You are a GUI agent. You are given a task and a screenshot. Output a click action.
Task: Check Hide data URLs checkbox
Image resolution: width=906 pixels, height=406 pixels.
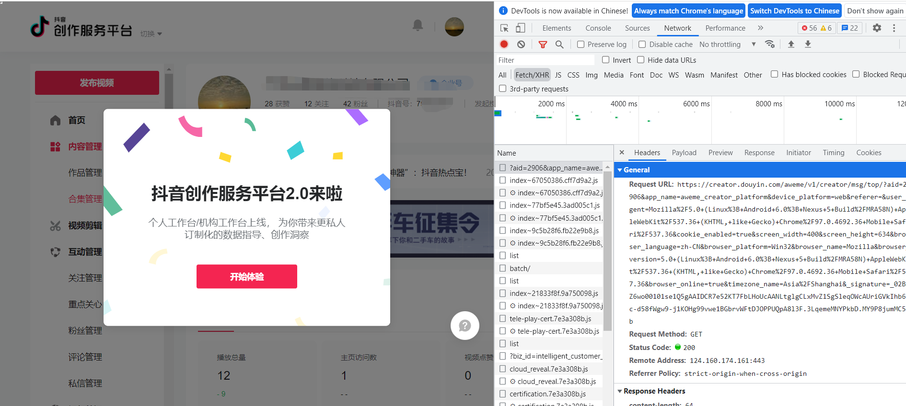point(640,60)
